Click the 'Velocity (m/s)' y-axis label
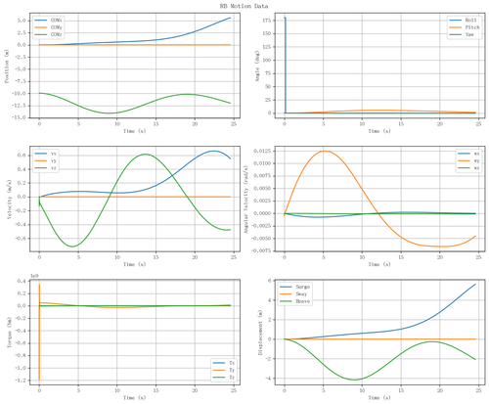 click(10, 199)
